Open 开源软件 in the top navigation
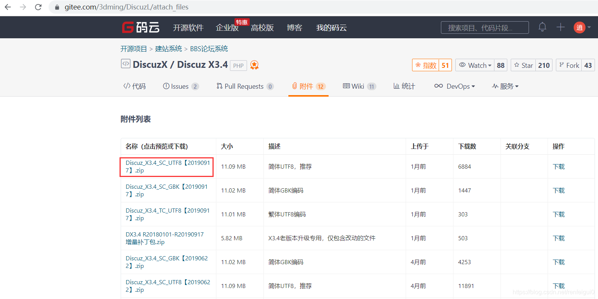598x299 pixels. point(188,28)
